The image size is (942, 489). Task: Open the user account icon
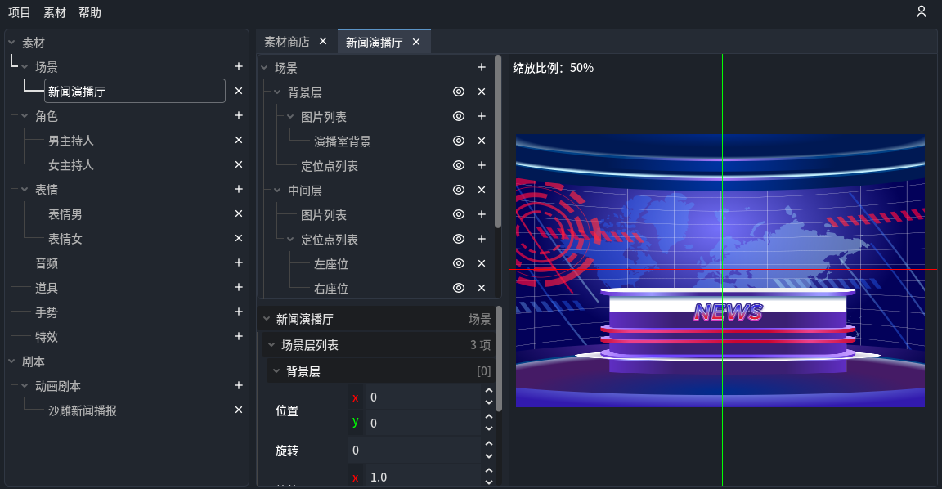tap(922, 11)
